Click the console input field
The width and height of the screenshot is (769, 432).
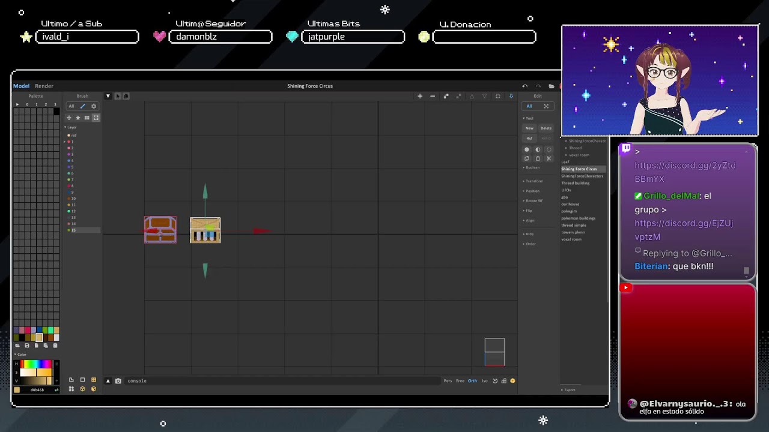[282, 381]
